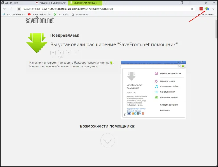Share on Google Plus social icon
The height and width of the screenshot is (167, 218).
point(76,53)
